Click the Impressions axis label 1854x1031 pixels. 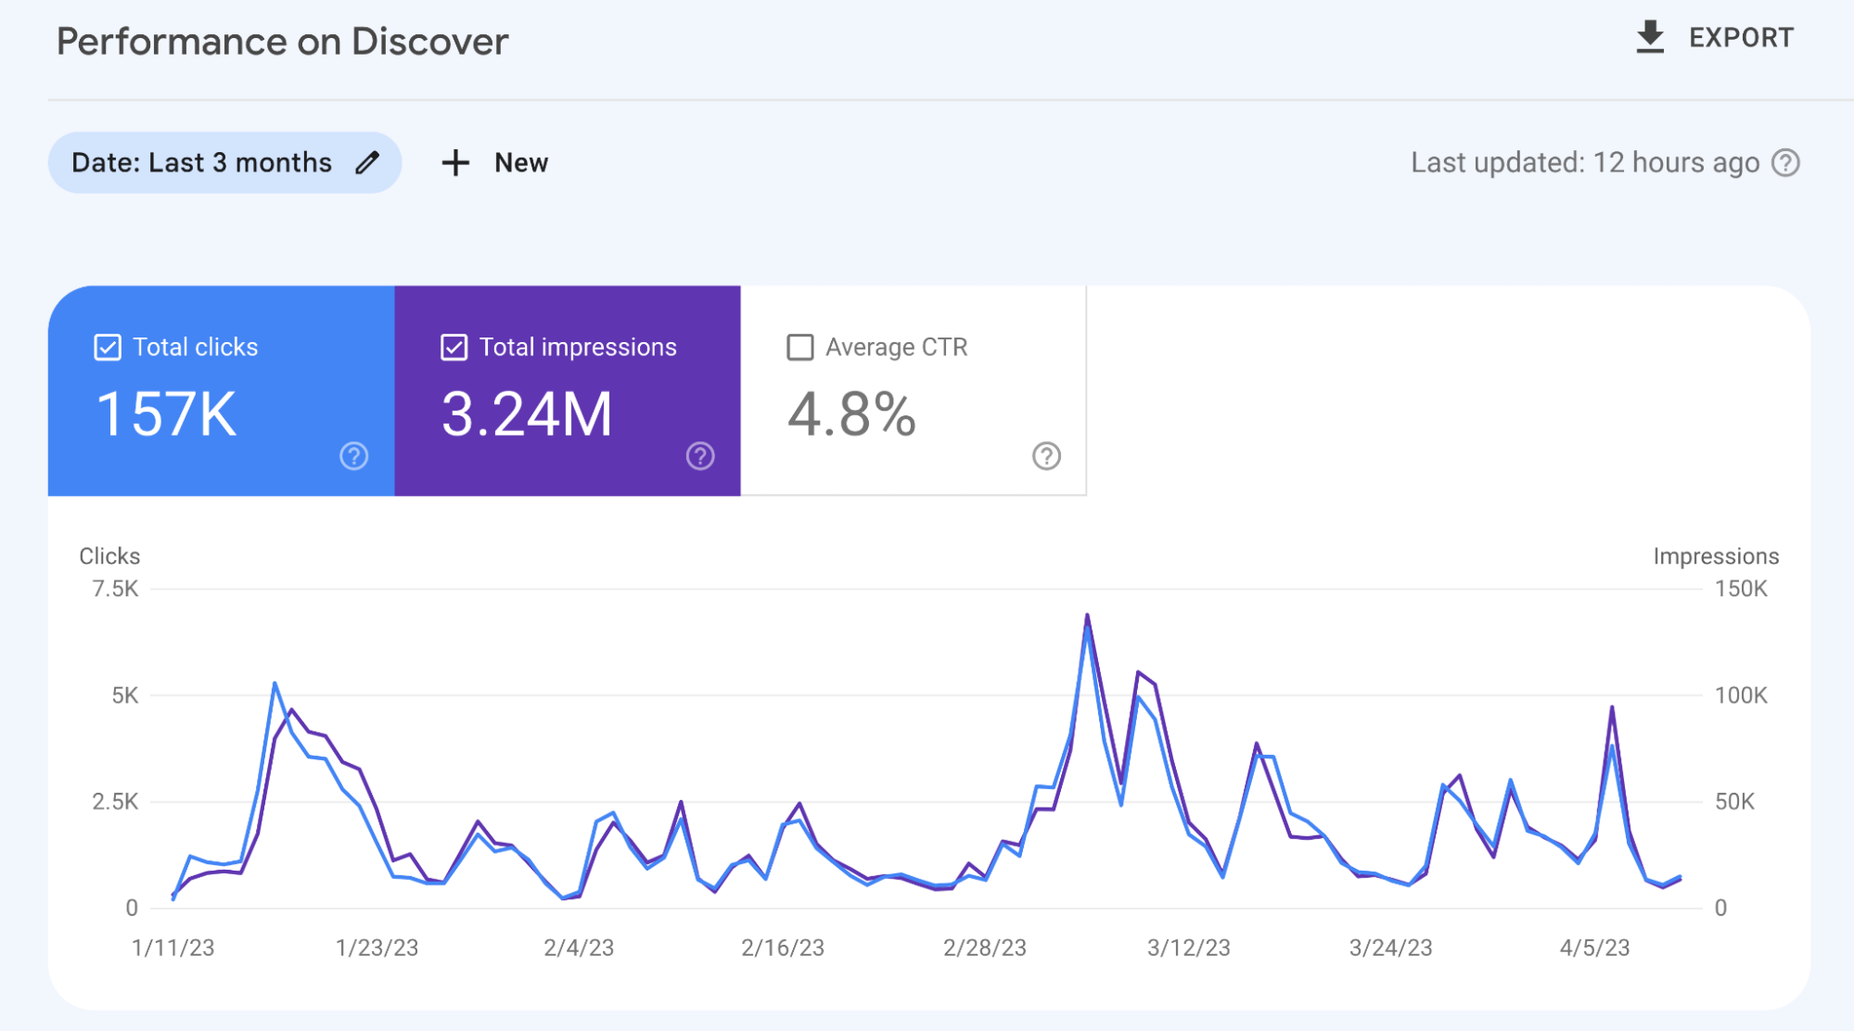[1715, 556]
